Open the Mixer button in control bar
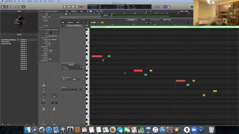 click(x=20, y=7)
